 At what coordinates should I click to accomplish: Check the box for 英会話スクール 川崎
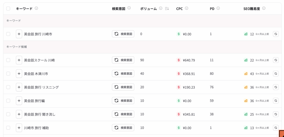point(8,60)
